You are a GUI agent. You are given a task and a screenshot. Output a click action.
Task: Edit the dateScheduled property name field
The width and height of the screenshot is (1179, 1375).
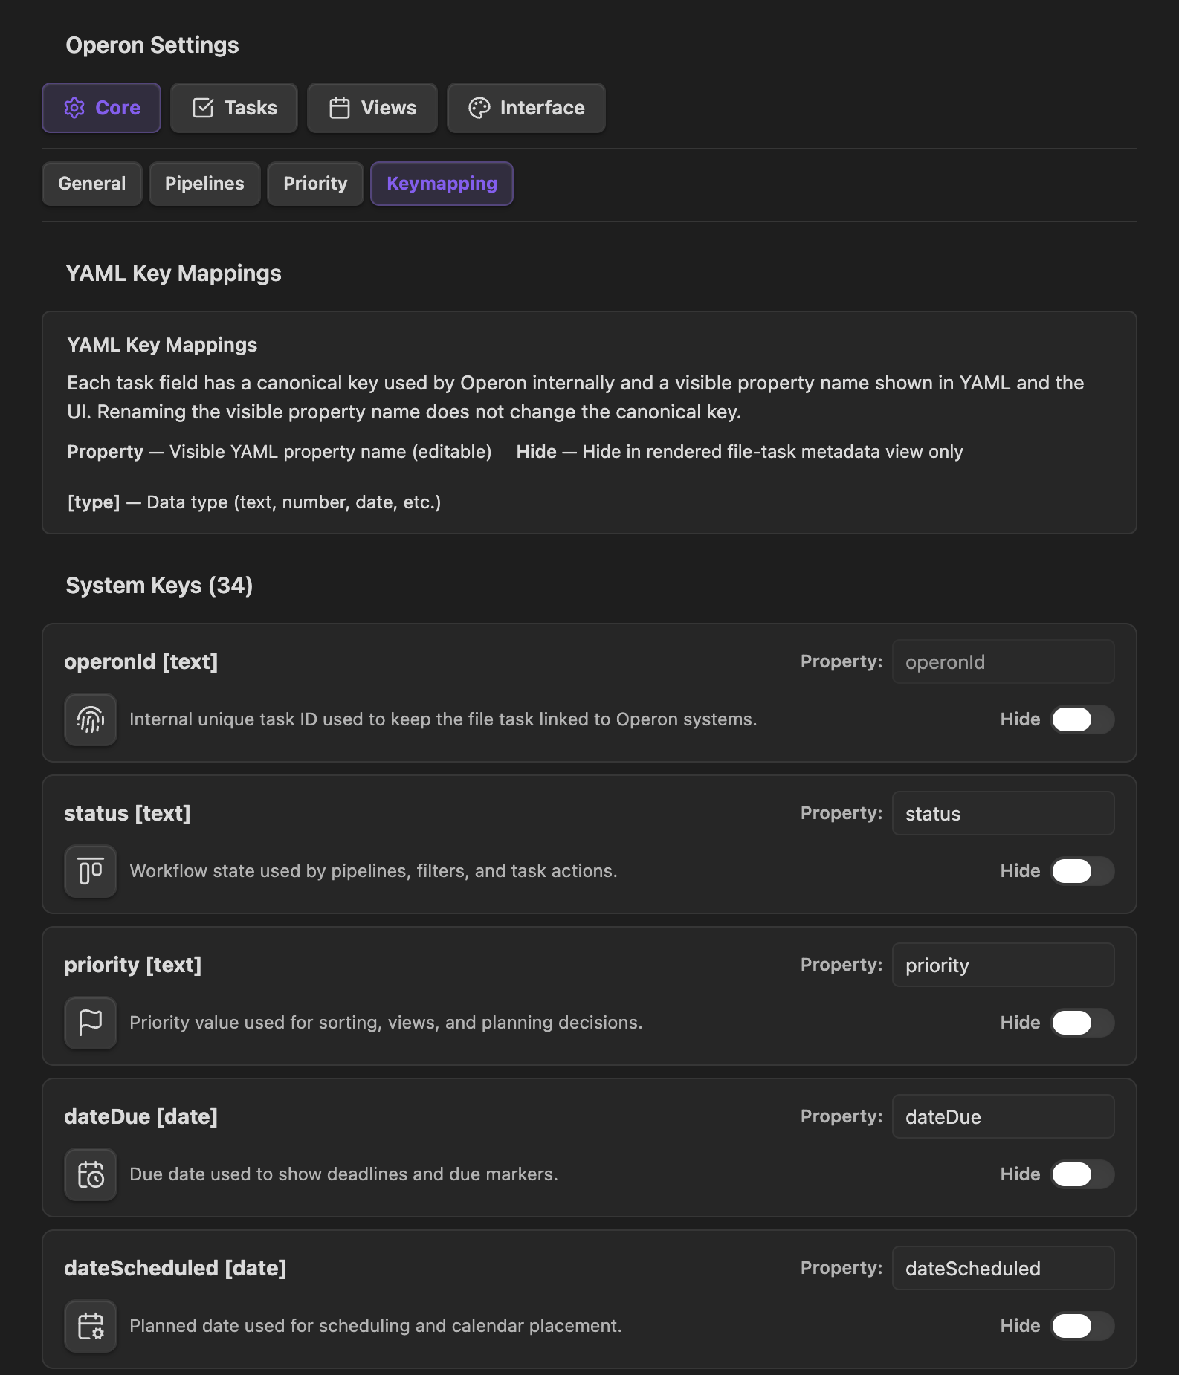click(x=1003, y=1268)
